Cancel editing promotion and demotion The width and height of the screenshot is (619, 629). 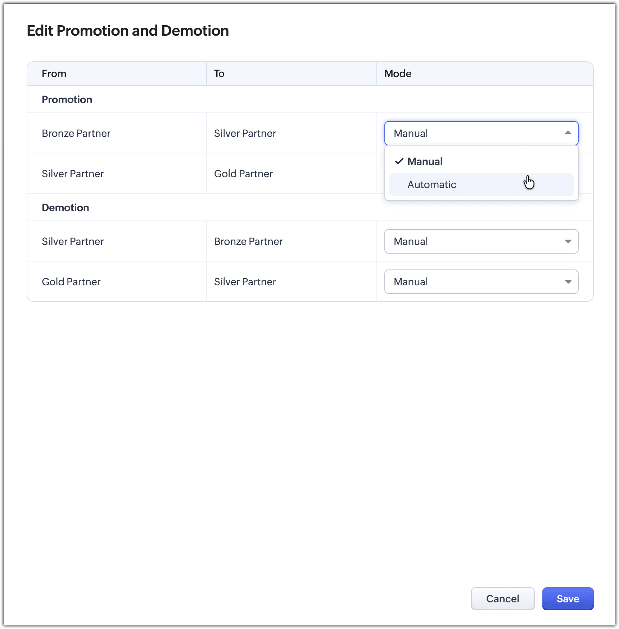502,598
